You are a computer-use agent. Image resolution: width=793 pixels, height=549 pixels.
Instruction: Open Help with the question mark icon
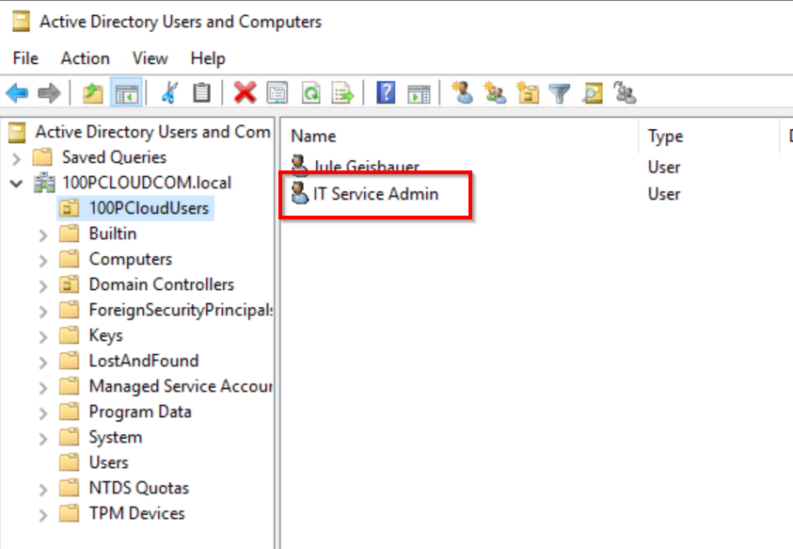click(386, 92)
